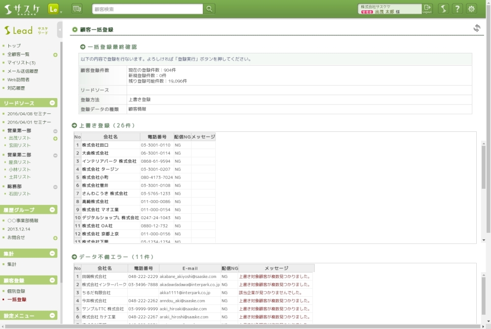Open the Le product switcher dropdown

pyautogui.click(x=55, y=9)
